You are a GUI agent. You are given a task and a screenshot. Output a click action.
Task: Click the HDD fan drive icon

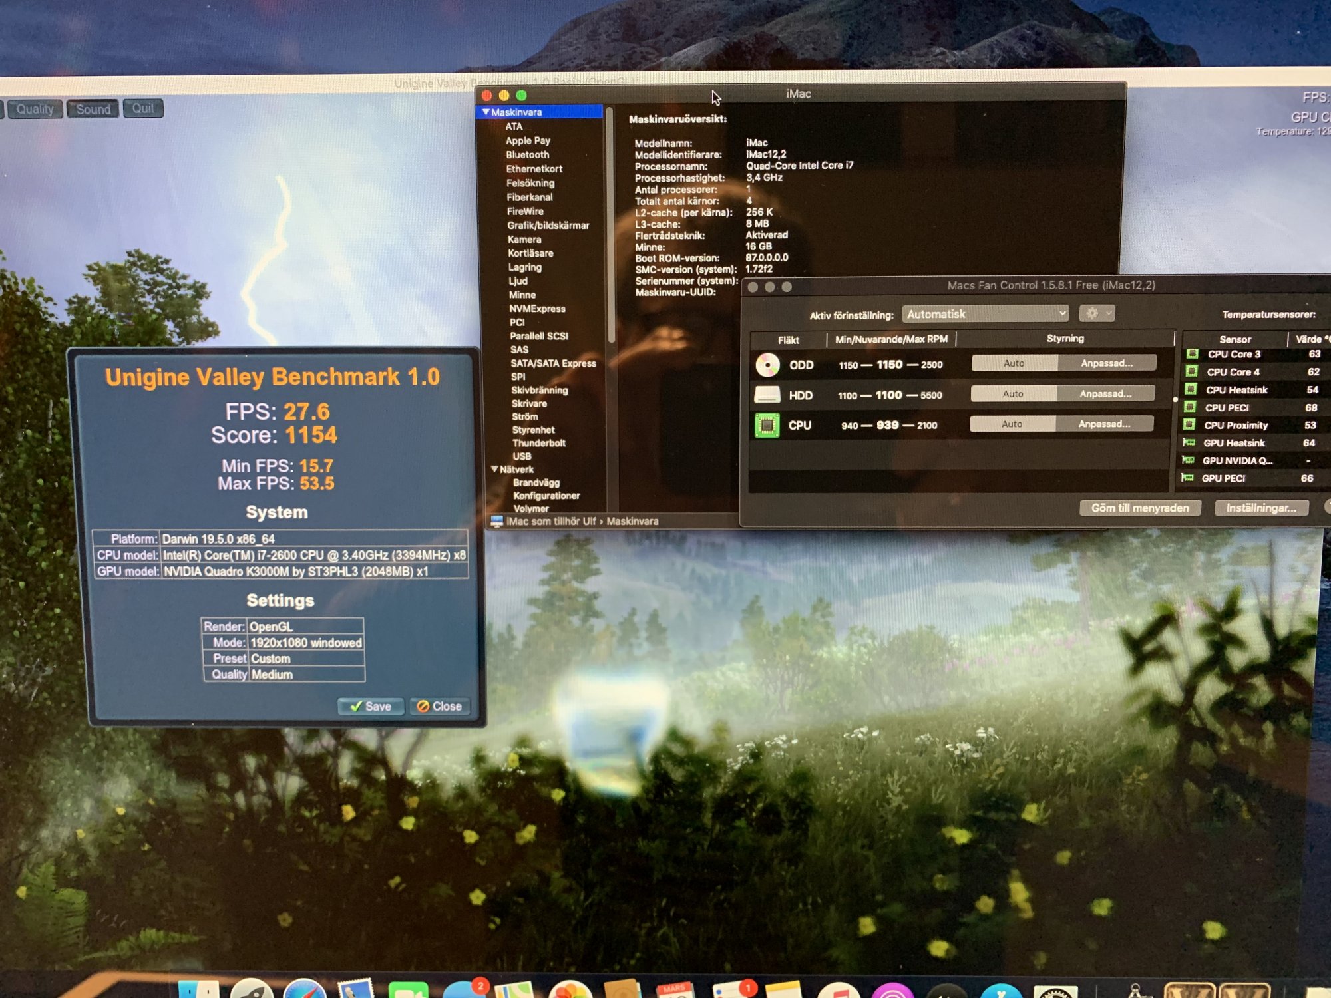(x=767, y=395)
